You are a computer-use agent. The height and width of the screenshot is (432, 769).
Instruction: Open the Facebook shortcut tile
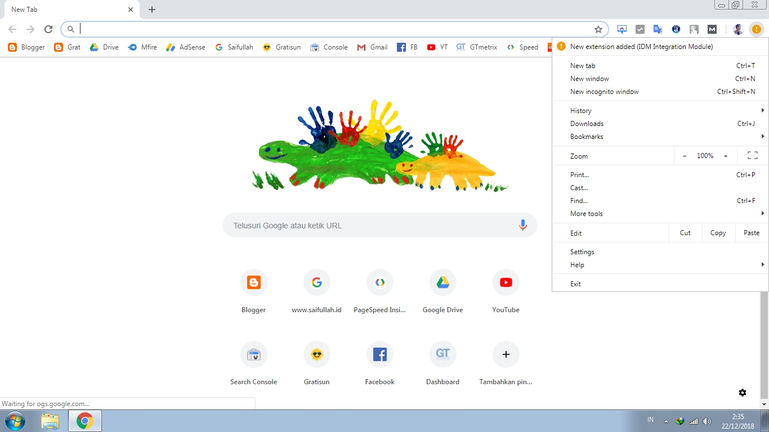379,362
